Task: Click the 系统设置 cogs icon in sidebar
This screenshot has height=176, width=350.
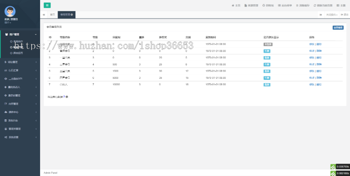Action: click(5, 137)
